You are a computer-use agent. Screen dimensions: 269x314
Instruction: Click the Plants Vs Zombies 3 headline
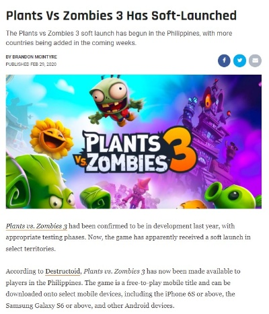coord(121,15)
